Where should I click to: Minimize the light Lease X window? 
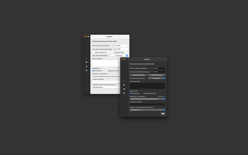tap(86, 37)
